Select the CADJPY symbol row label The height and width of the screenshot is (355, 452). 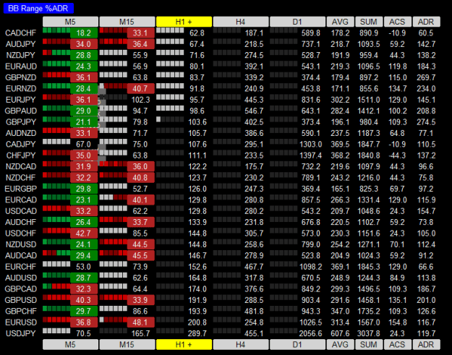[21, 145]
